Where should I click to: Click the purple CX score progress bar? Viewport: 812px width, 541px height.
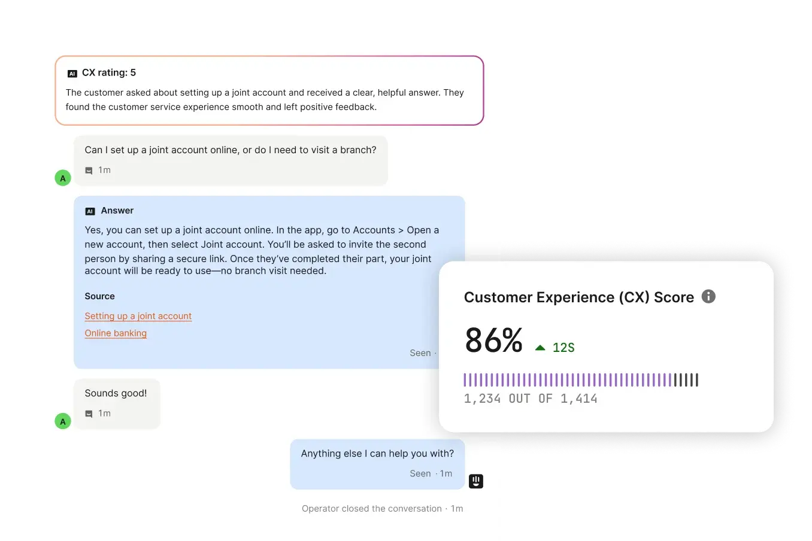(x=581, y=380)
